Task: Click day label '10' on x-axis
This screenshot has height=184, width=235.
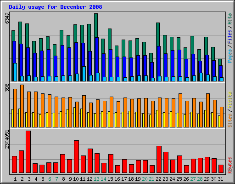Action: tap(76, 179)
